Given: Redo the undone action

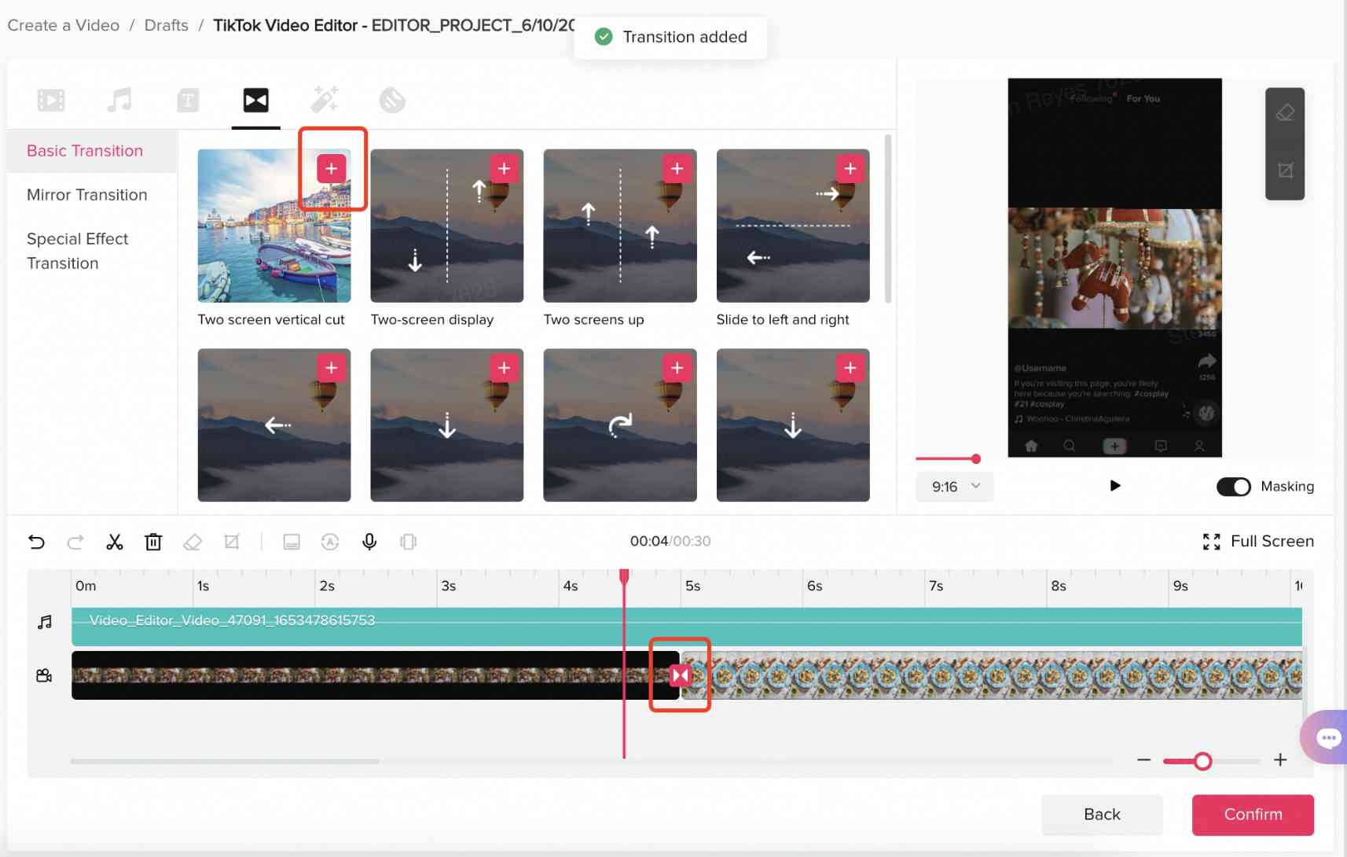Looking at the screenshot, I should pyautogui.click(x=75, y=542).
